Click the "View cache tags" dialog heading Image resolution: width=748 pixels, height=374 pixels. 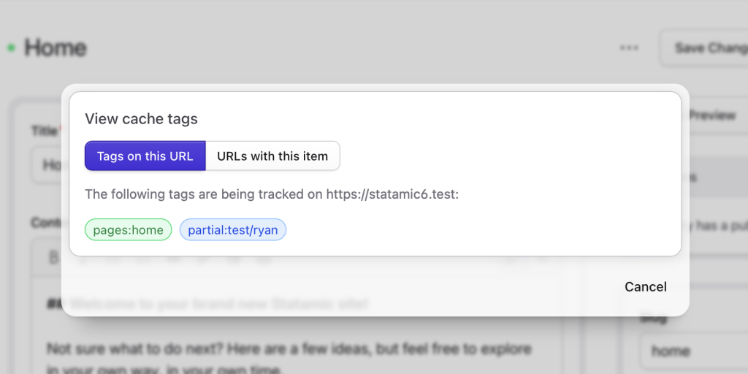coord(141,118)
